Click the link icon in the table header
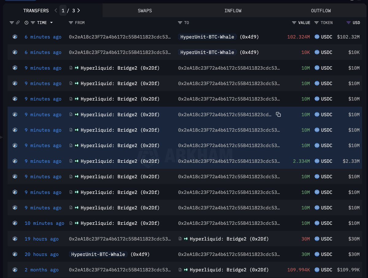 pyautogui.click(x=18, y=23)
